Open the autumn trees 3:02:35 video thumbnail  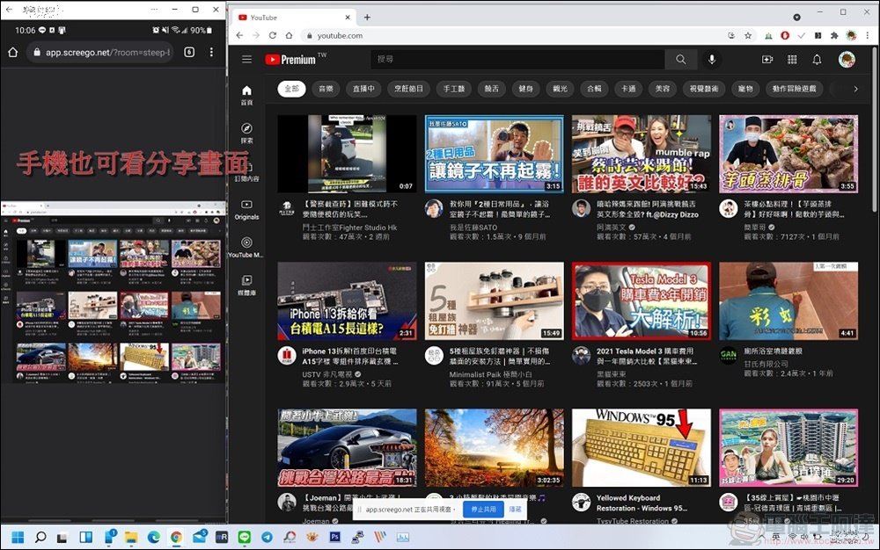click(x=495, y=448)
